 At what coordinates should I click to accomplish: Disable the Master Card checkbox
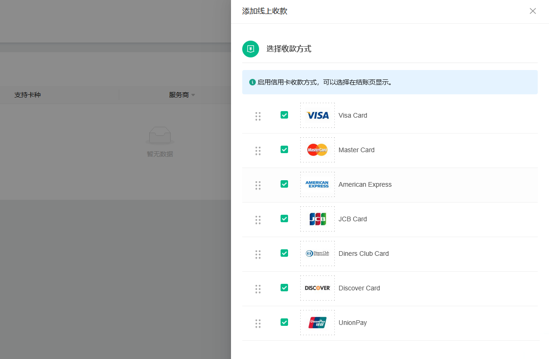284,149
